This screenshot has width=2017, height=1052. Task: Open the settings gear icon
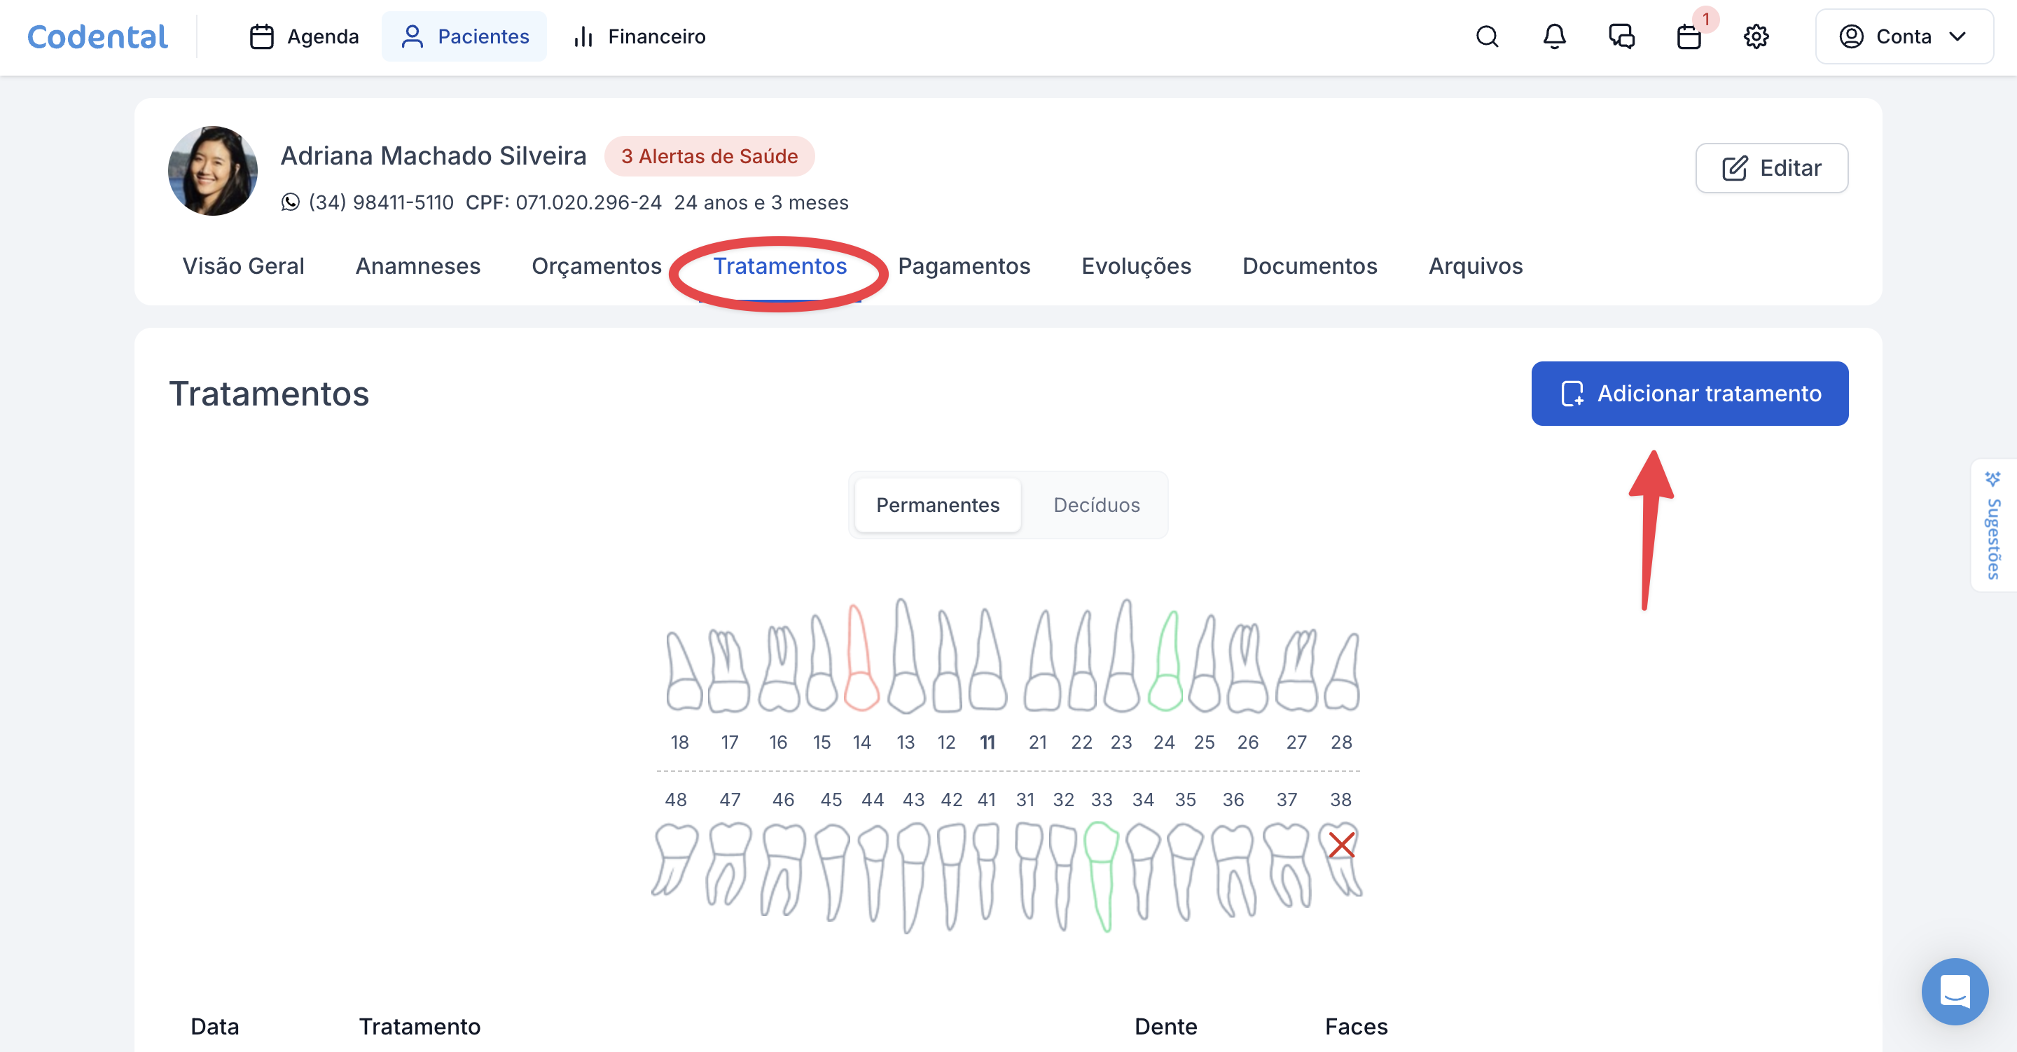point(1756,37)
